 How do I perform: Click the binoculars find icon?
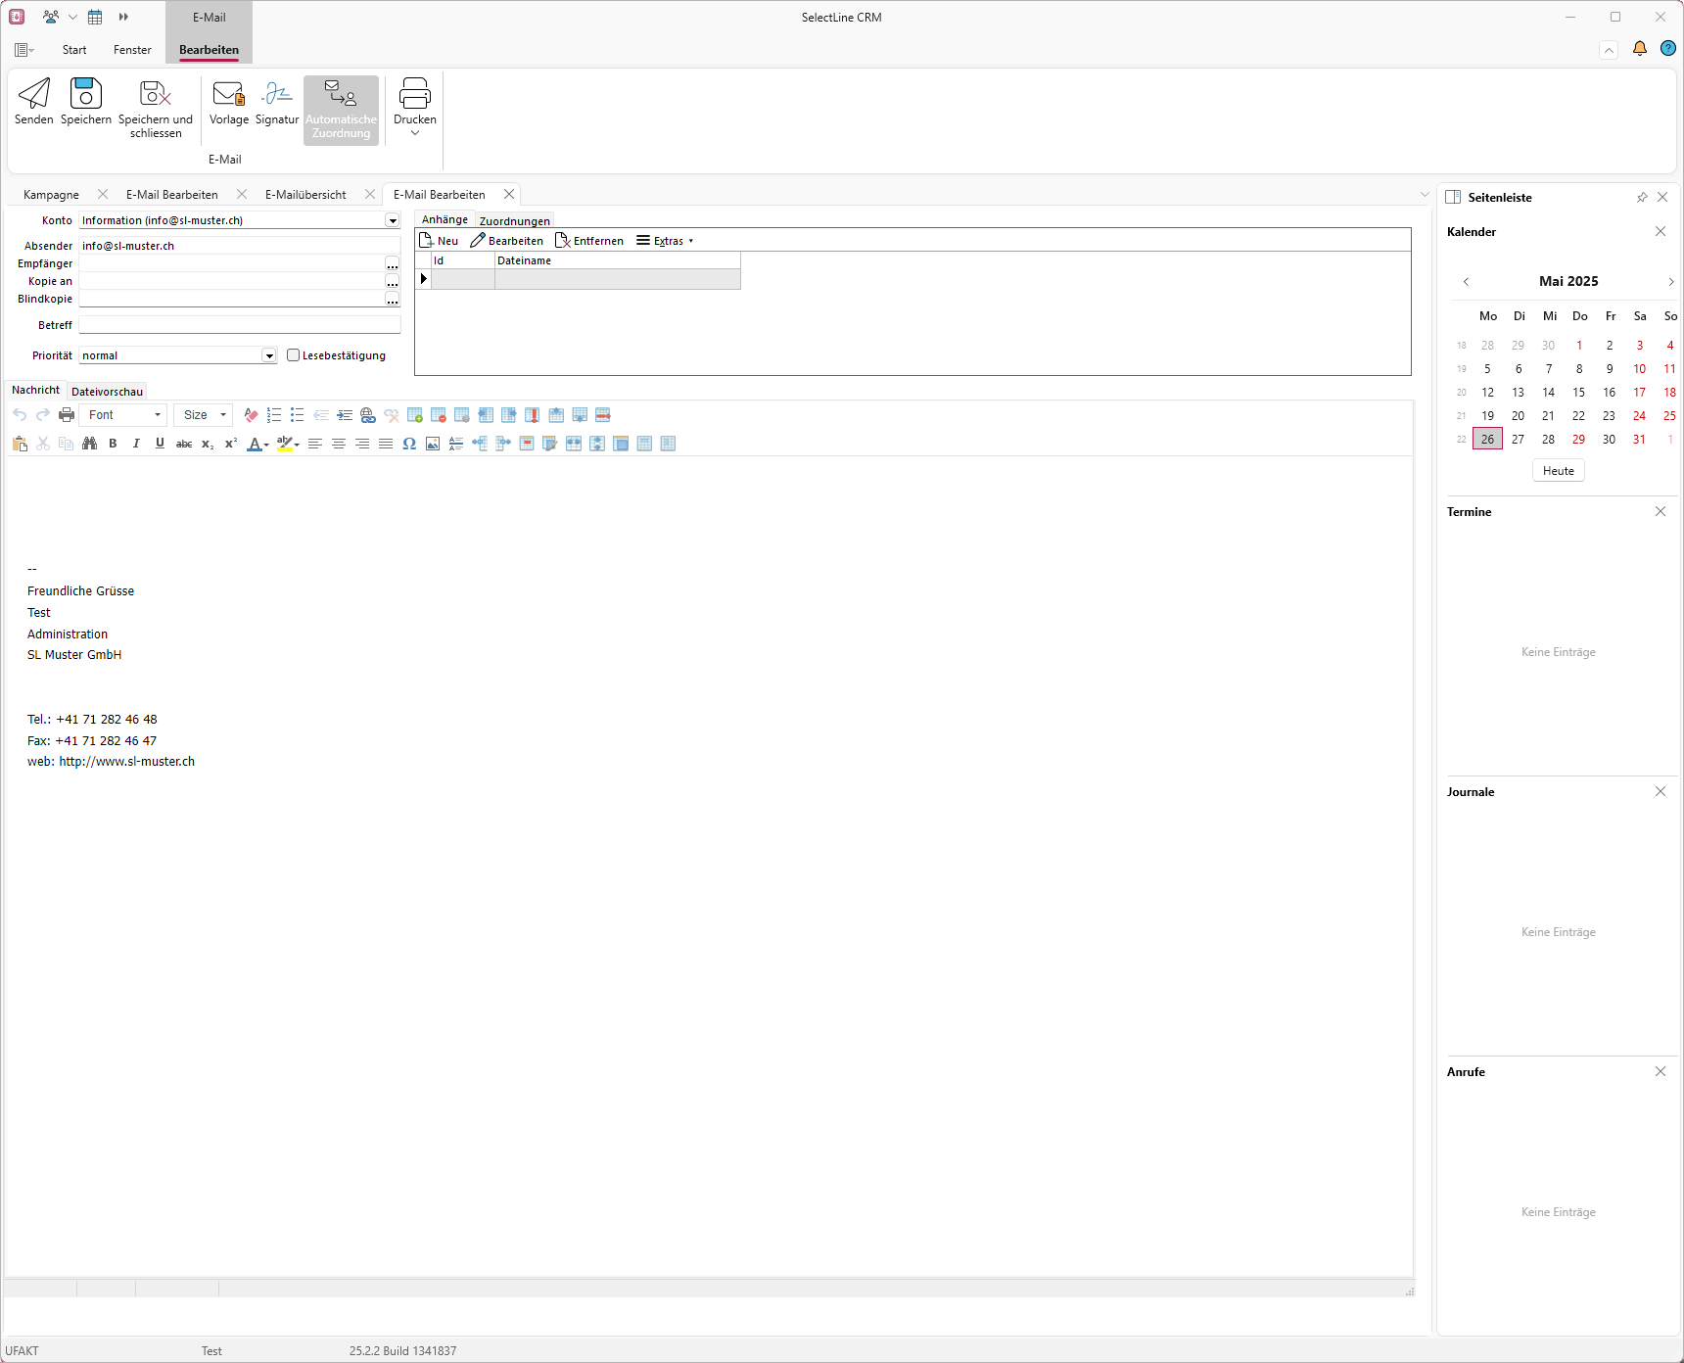(90, 444)
